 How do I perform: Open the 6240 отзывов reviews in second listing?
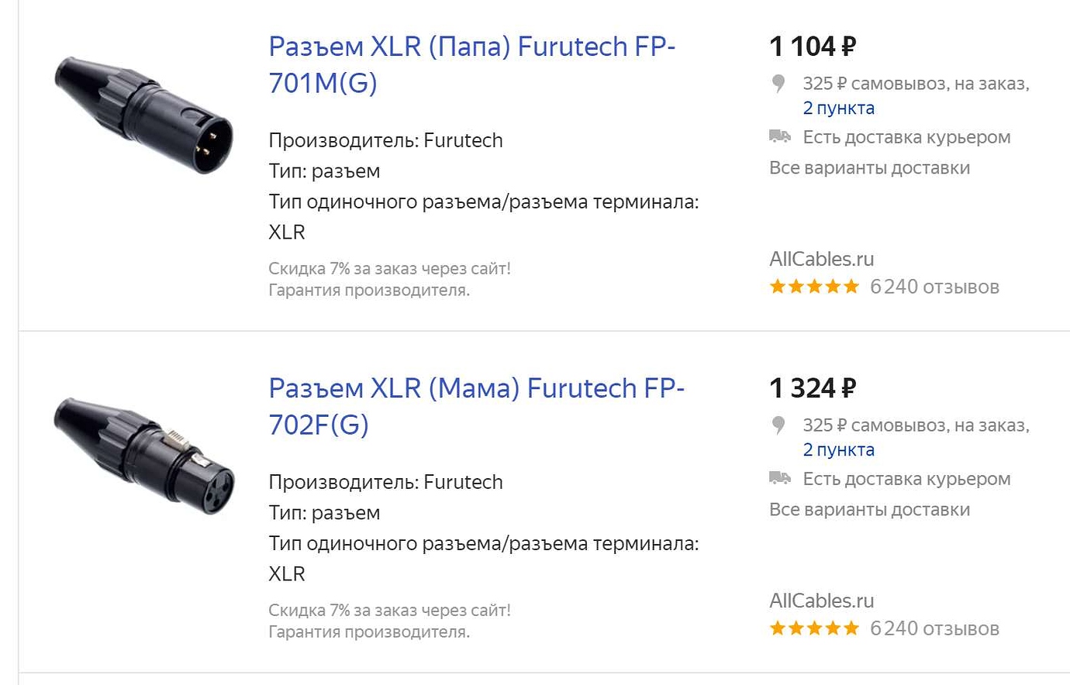(x=934, y=628)
